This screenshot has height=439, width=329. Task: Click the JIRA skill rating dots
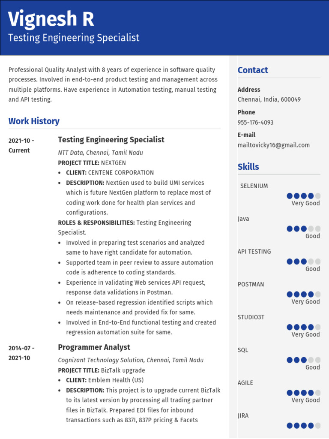pyautogui.click(x=303, y=425)
